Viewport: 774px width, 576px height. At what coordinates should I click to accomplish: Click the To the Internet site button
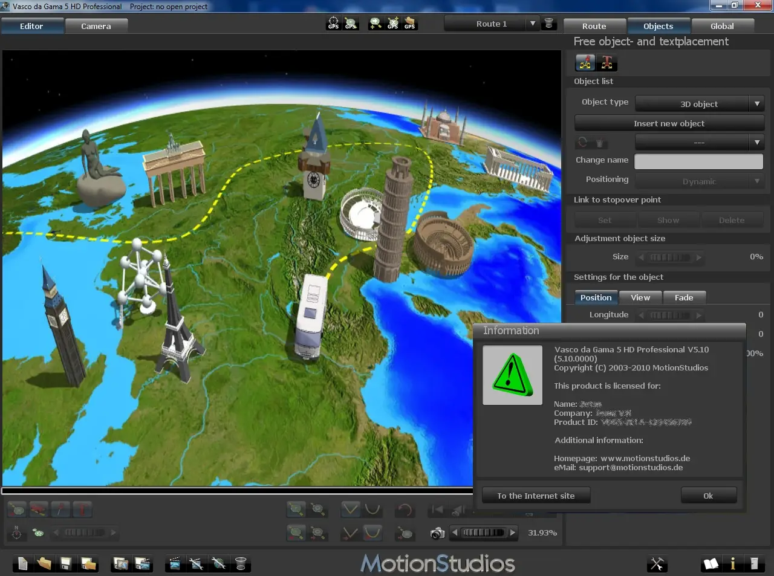pyautogui.click(x=536, y=496)
